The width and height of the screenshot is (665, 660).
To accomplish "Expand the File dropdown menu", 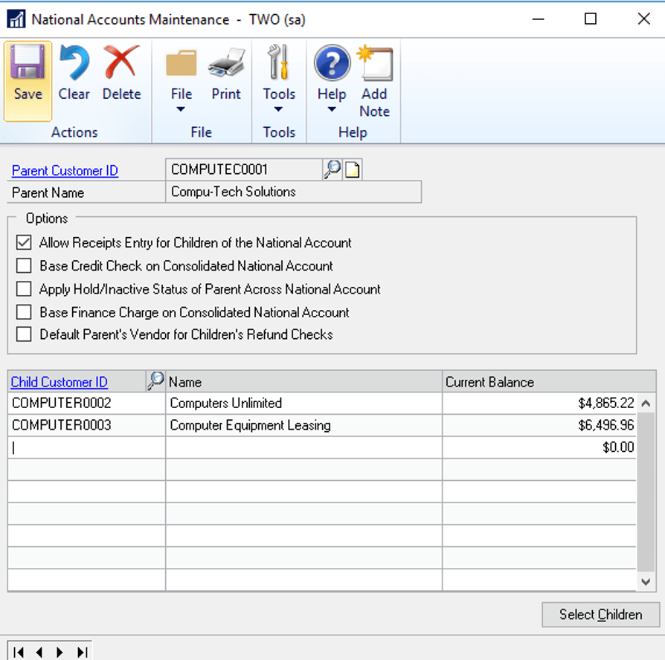I will pos(181,109).
